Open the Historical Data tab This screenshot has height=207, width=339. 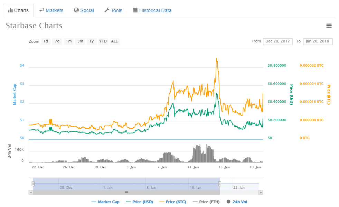(152, 10)
